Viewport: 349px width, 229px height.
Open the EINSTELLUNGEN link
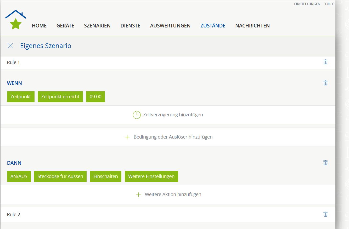pyautogui.click(x=307, y=4)
